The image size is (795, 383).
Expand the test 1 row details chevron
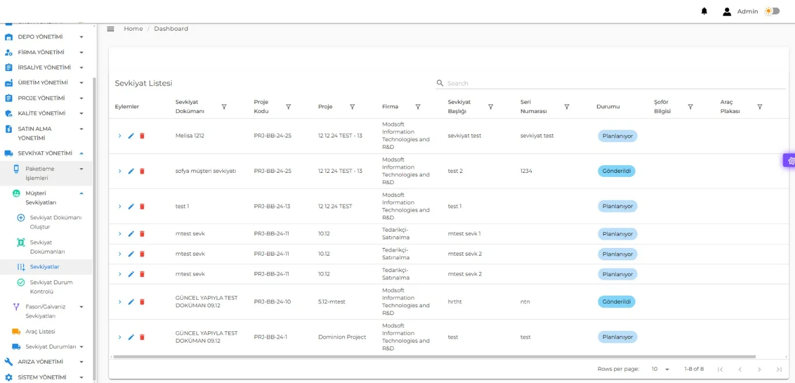click(120, 207)
